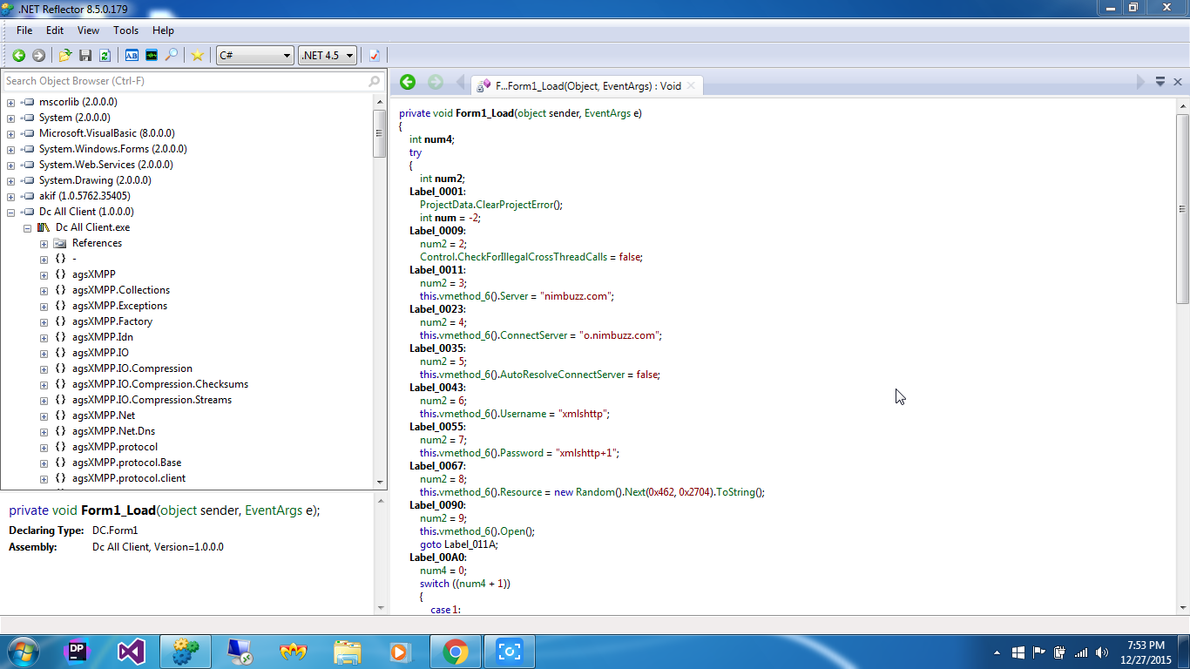This screenshot has height=669, width=1190.
Task: Collapse the Dc All Client.exe module node
Action: point(27,227)
